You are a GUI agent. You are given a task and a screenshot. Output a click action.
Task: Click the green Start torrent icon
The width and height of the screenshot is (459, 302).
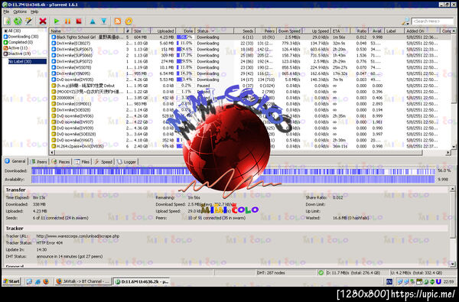pos(57,21)
